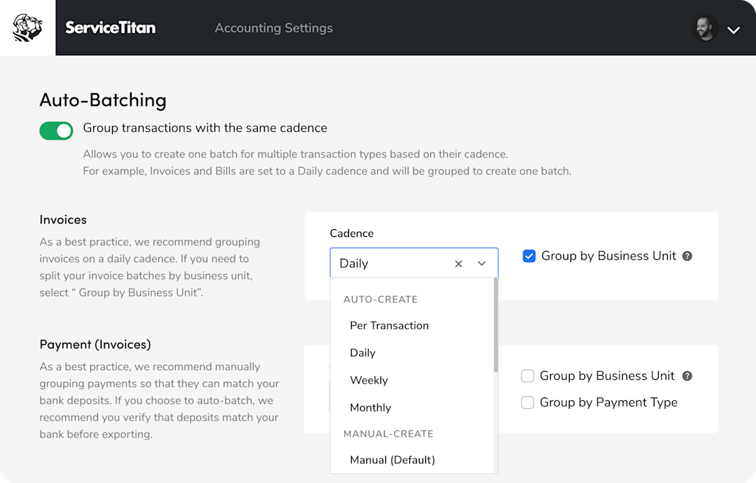This screenshot has height=483, width=756.
Task: Open Accounting Settings header link
Action: pyautogui.click(x=274, y=28)
